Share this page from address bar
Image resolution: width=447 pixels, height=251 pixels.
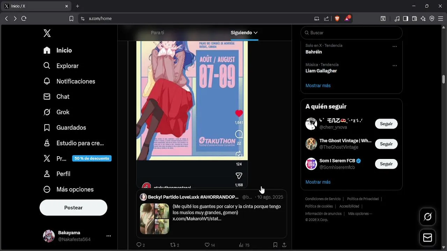(x=326, y=18)
